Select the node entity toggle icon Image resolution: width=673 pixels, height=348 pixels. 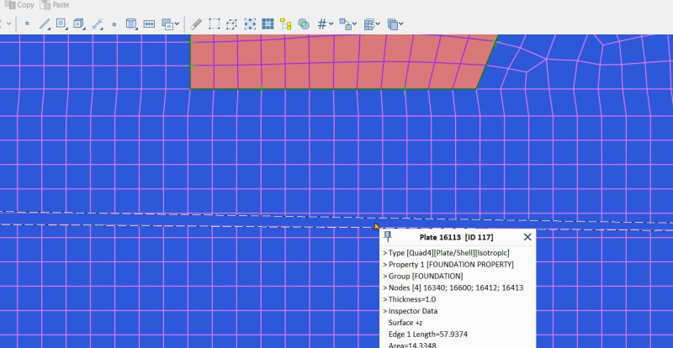click(x=27, y=24)
